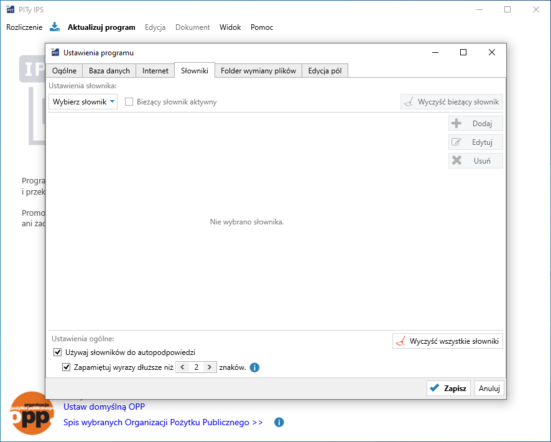Screen dimensions: 551x442
Task: Disable Zapamiętuj wyrazy dłuższe niż checkbox
Action: pos(67,367)
